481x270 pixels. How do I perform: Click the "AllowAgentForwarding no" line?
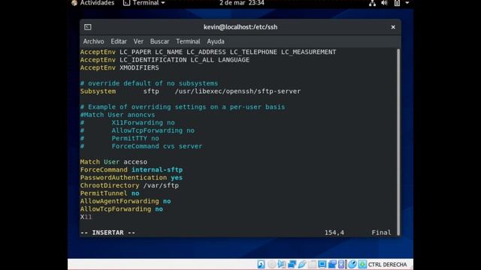[x=126, y=201]
